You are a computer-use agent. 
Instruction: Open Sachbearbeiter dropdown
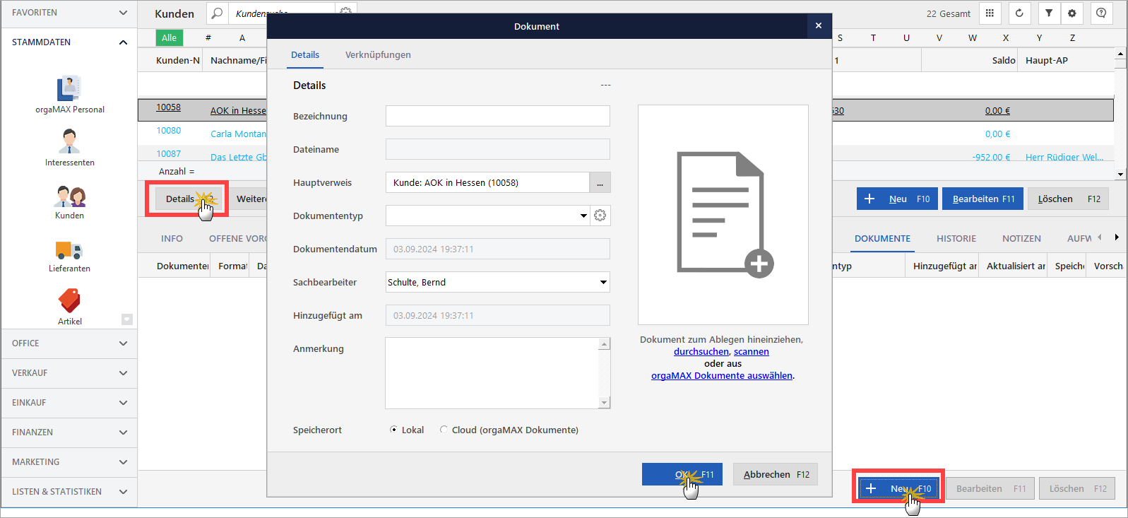coord(603,282)
